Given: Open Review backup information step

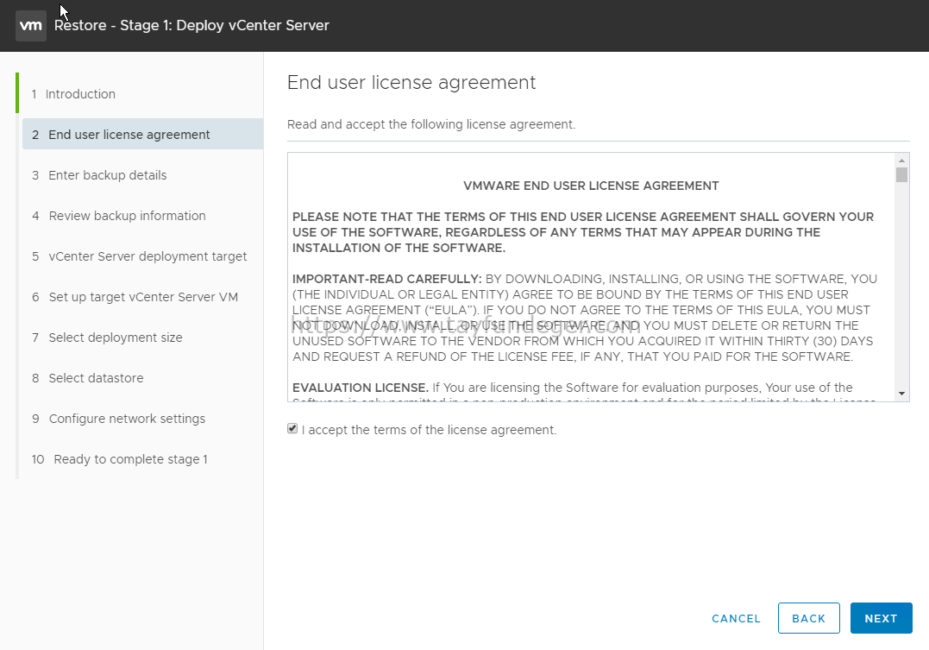Looking at the screenshot, I should [x=118, y=215].
